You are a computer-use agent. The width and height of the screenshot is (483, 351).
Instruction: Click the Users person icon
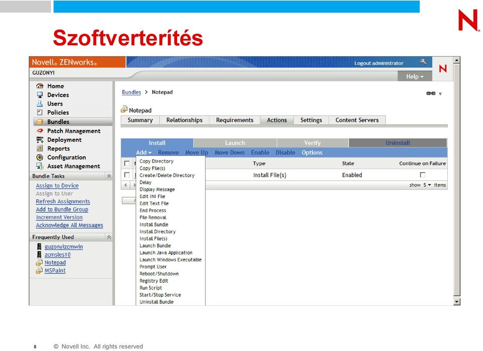[x=40, y=104]
